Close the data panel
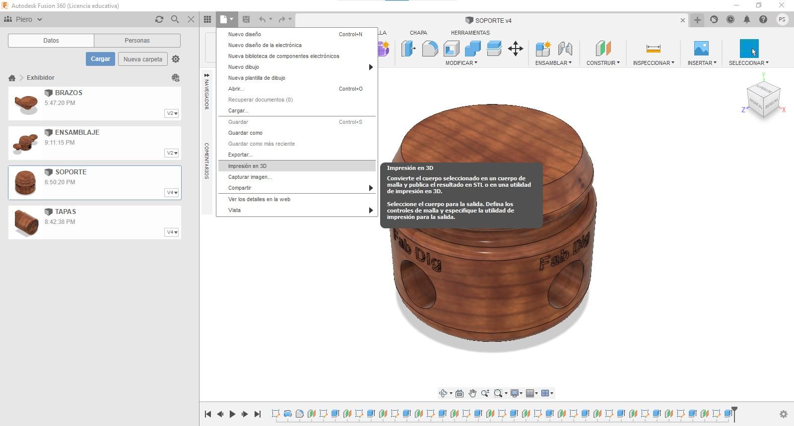794x426 pixels. (191, 19)
